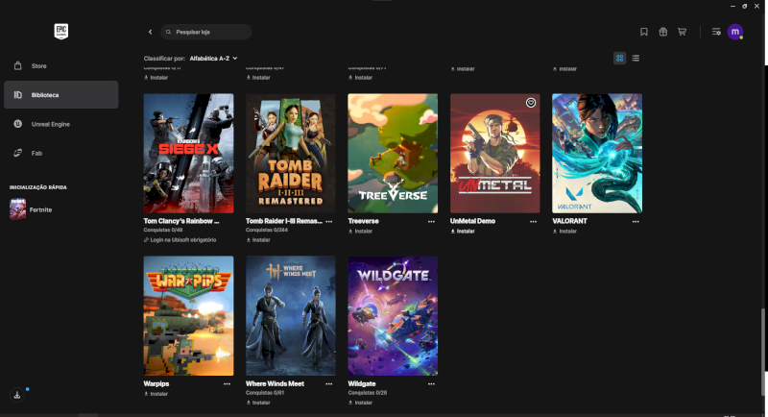Viewport: 768px width, 417px height.
Task: Open the settings list gear icon
Action: (716, 32)
